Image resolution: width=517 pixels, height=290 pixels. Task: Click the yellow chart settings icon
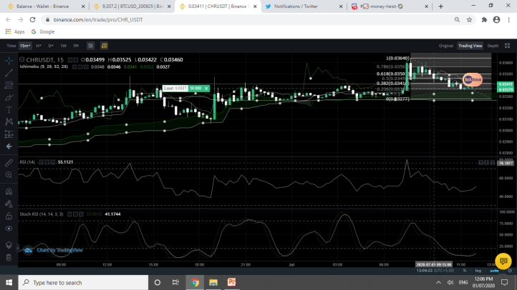105,46
